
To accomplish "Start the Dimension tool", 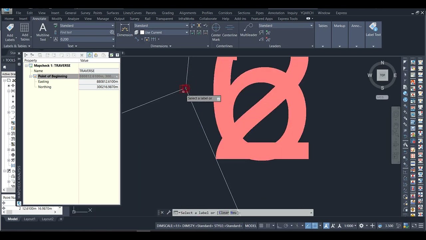I will 125,30.
